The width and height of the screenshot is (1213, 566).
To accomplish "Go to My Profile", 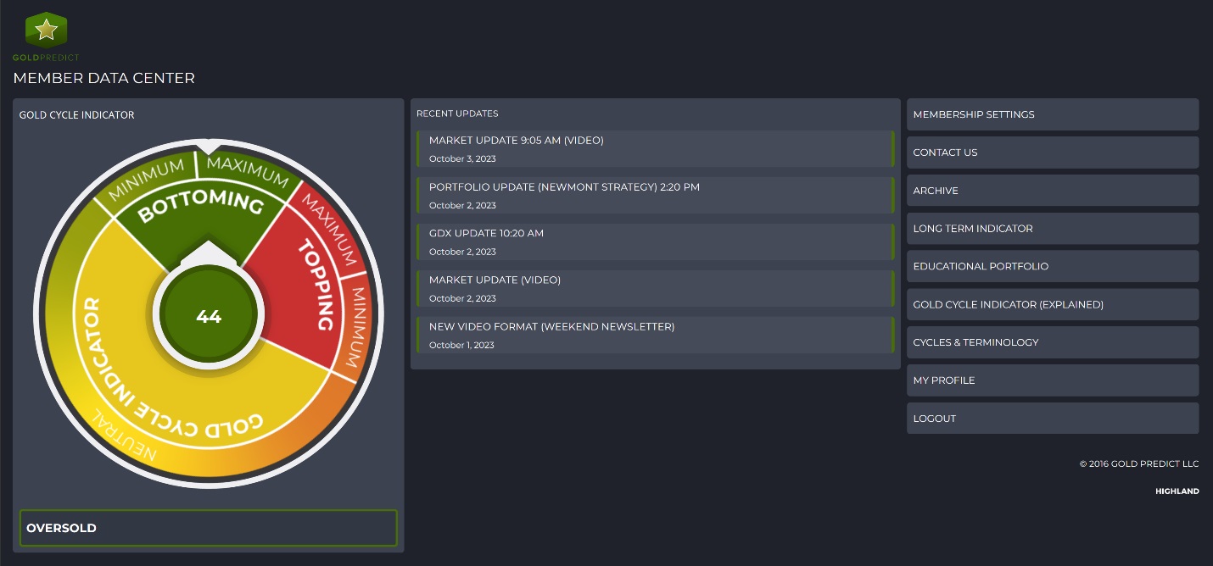I will click(1053, 380).
